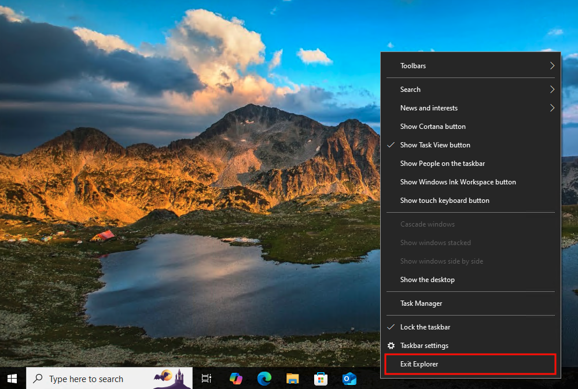
Task: Open Task Manager from the menu
Action: [x=421, y=303]
